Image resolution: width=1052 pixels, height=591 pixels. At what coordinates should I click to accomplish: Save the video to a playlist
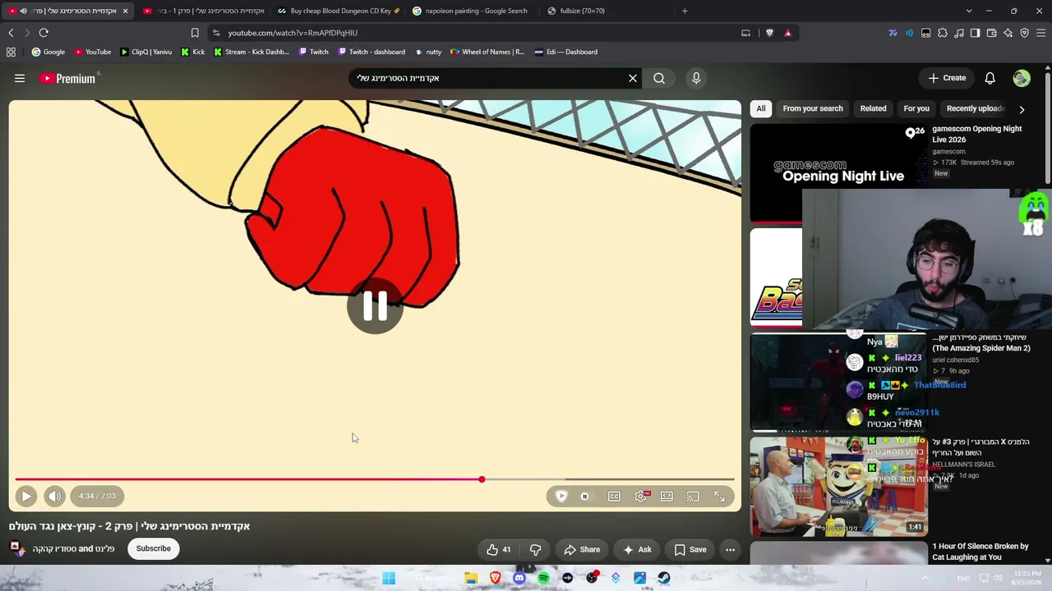(690, 549)
